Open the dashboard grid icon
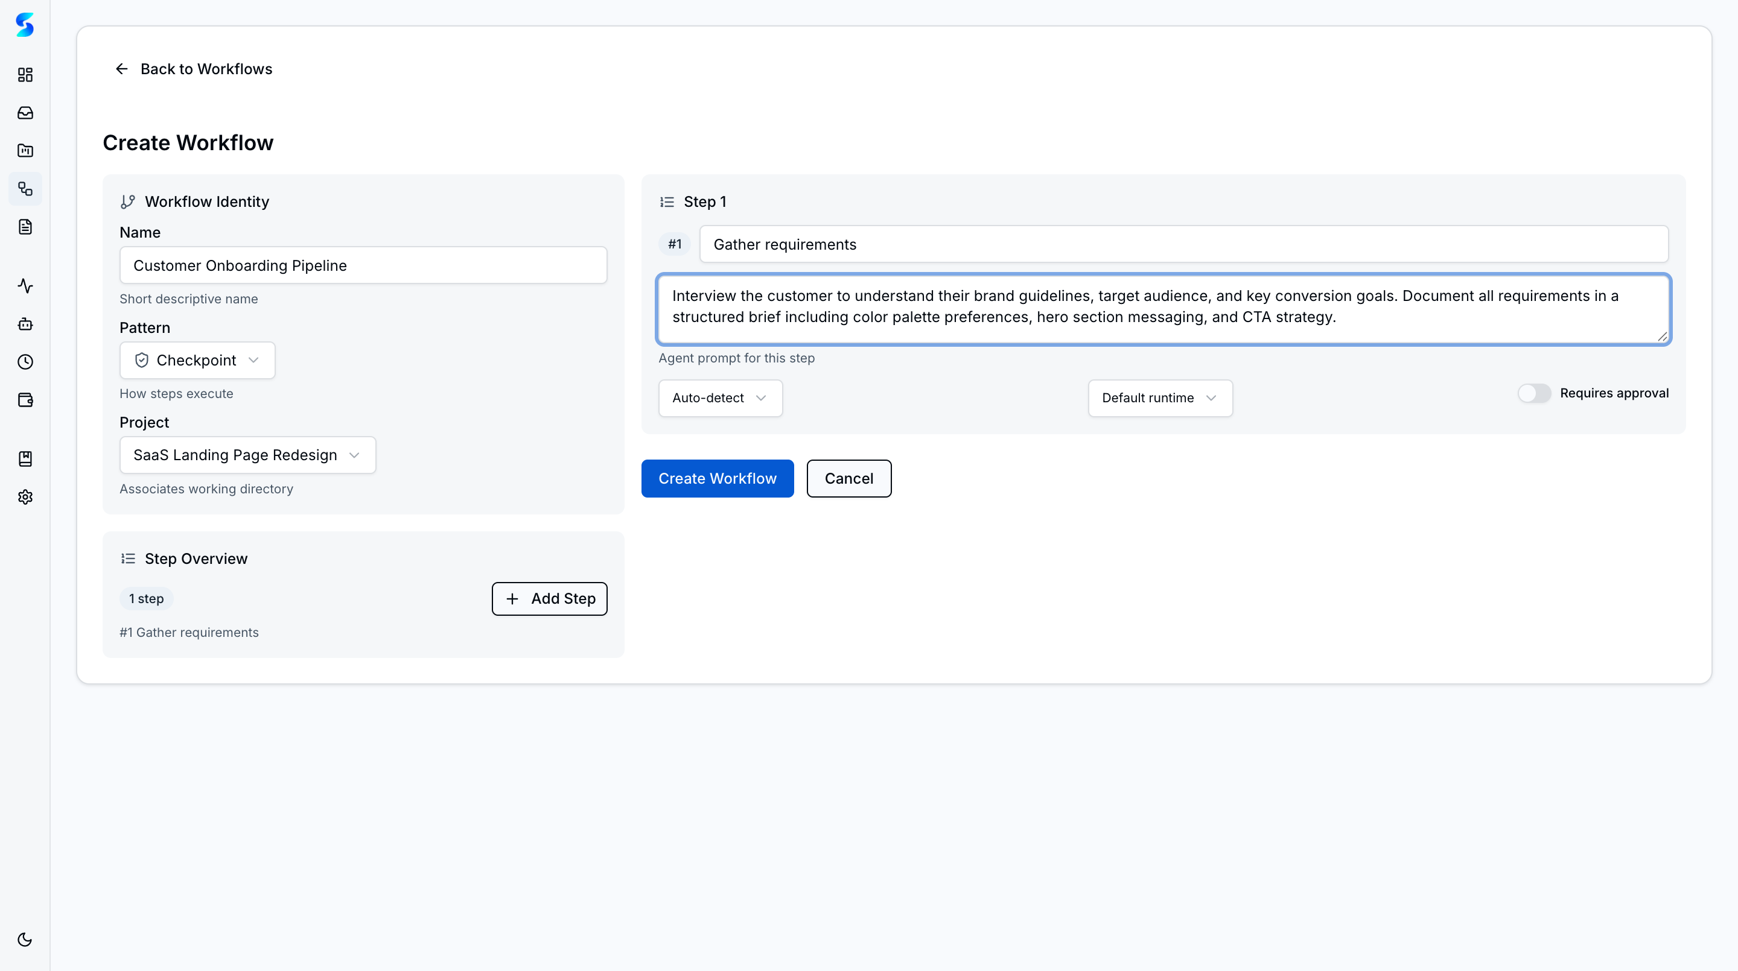 [25, 75]
